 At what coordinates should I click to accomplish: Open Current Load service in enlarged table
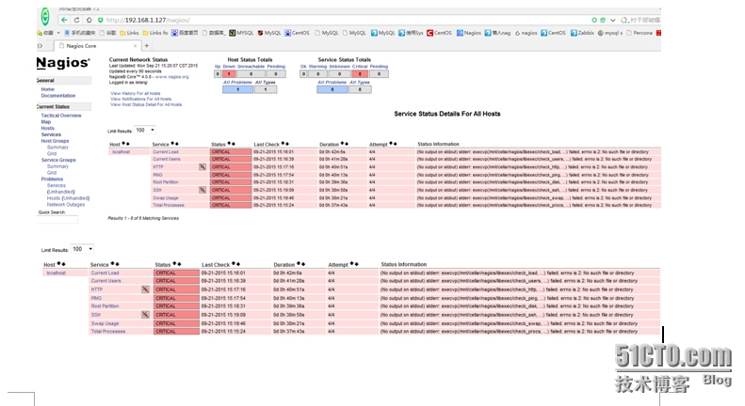pos(105,273)
